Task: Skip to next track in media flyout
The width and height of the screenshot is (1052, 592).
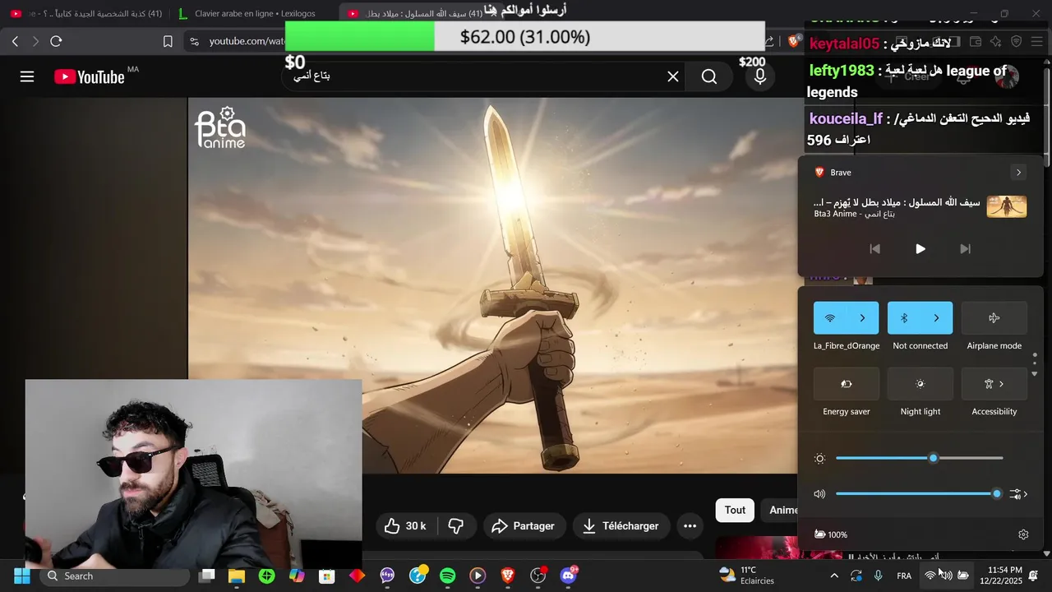Action: (x=965, y=249)
